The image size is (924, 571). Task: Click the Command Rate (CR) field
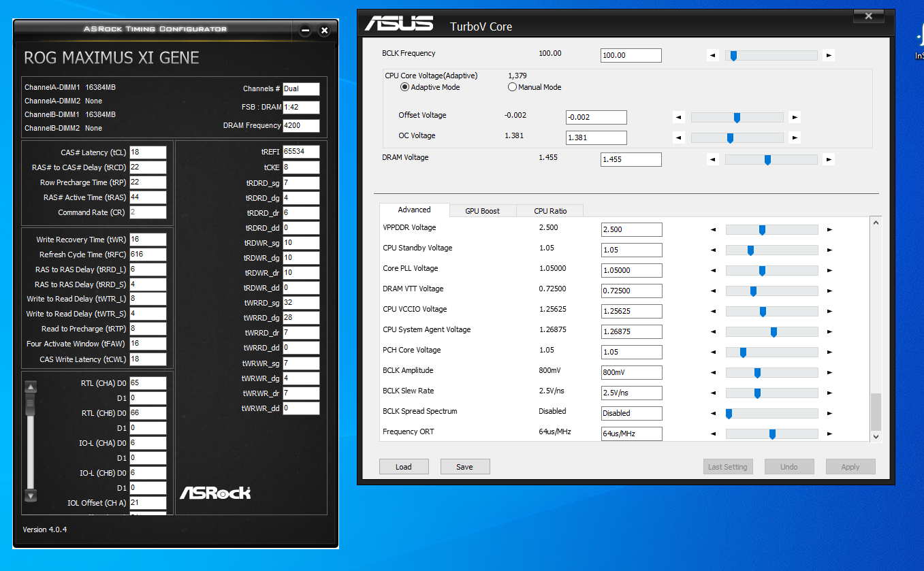(148, 212)
